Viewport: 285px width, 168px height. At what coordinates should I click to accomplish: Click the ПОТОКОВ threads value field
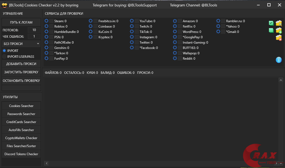point(34,30)
